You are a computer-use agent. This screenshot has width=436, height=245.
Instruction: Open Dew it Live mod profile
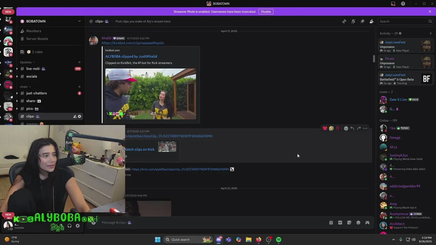tap(406, 100)
